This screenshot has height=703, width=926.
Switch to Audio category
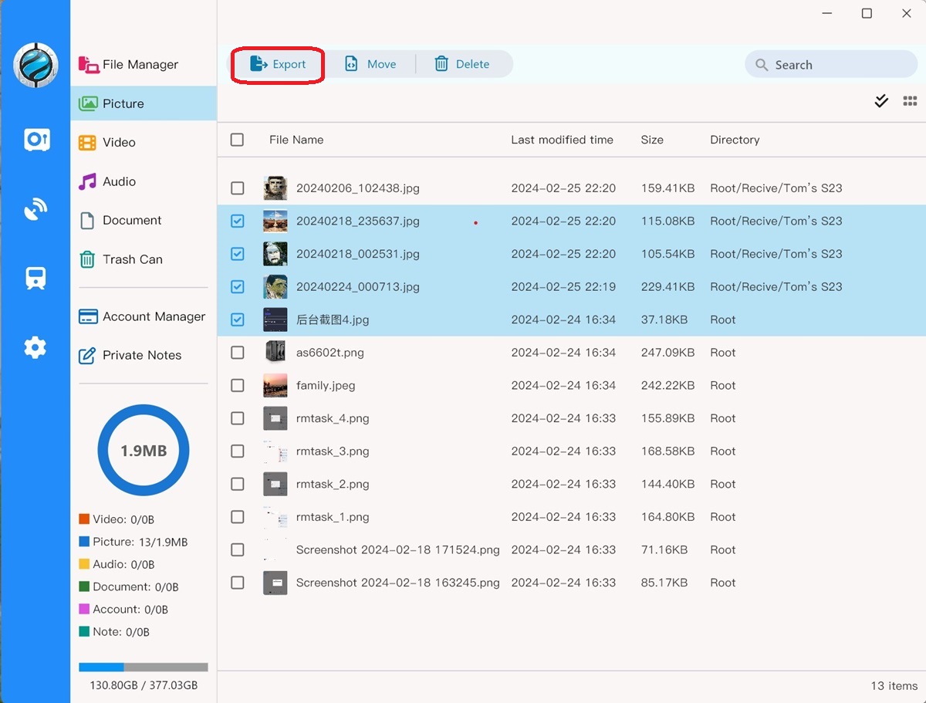[x=108, y=181]
